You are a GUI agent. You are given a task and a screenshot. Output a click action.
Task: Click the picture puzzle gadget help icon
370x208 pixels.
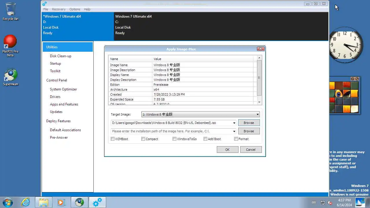(x=353, y=79)
